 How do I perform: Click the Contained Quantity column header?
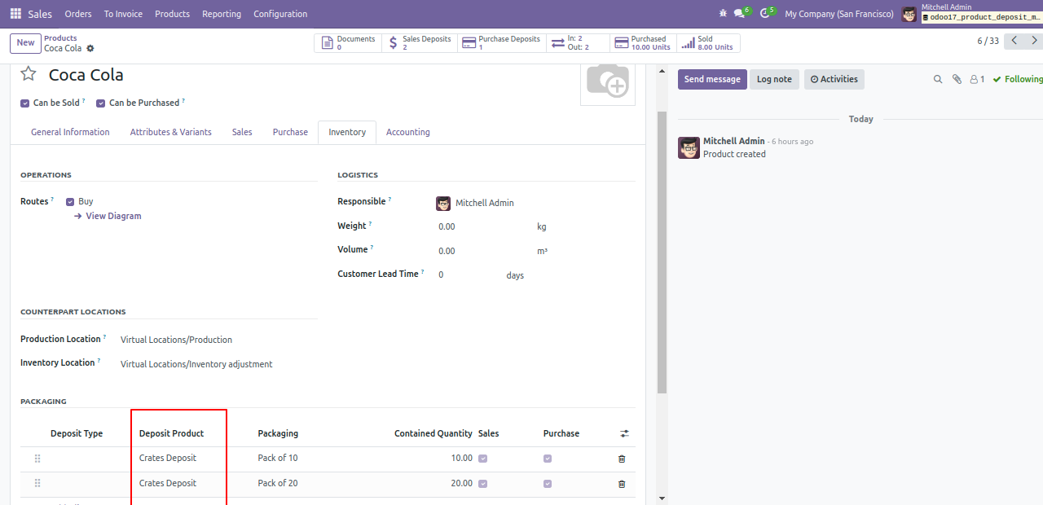(x=433, y=433)
